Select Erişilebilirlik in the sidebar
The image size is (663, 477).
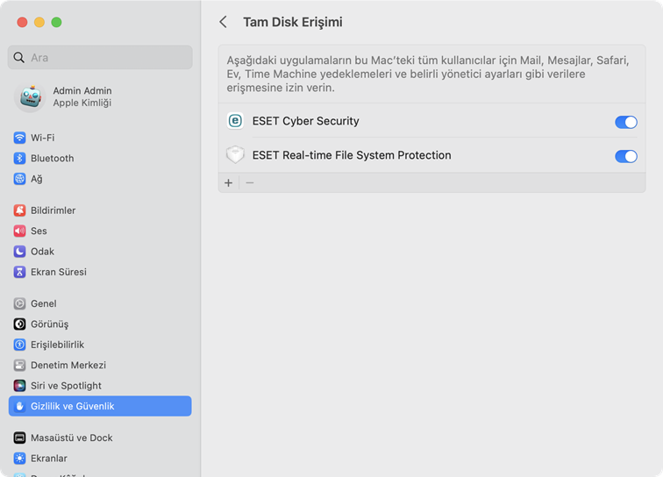coord(57,345)
